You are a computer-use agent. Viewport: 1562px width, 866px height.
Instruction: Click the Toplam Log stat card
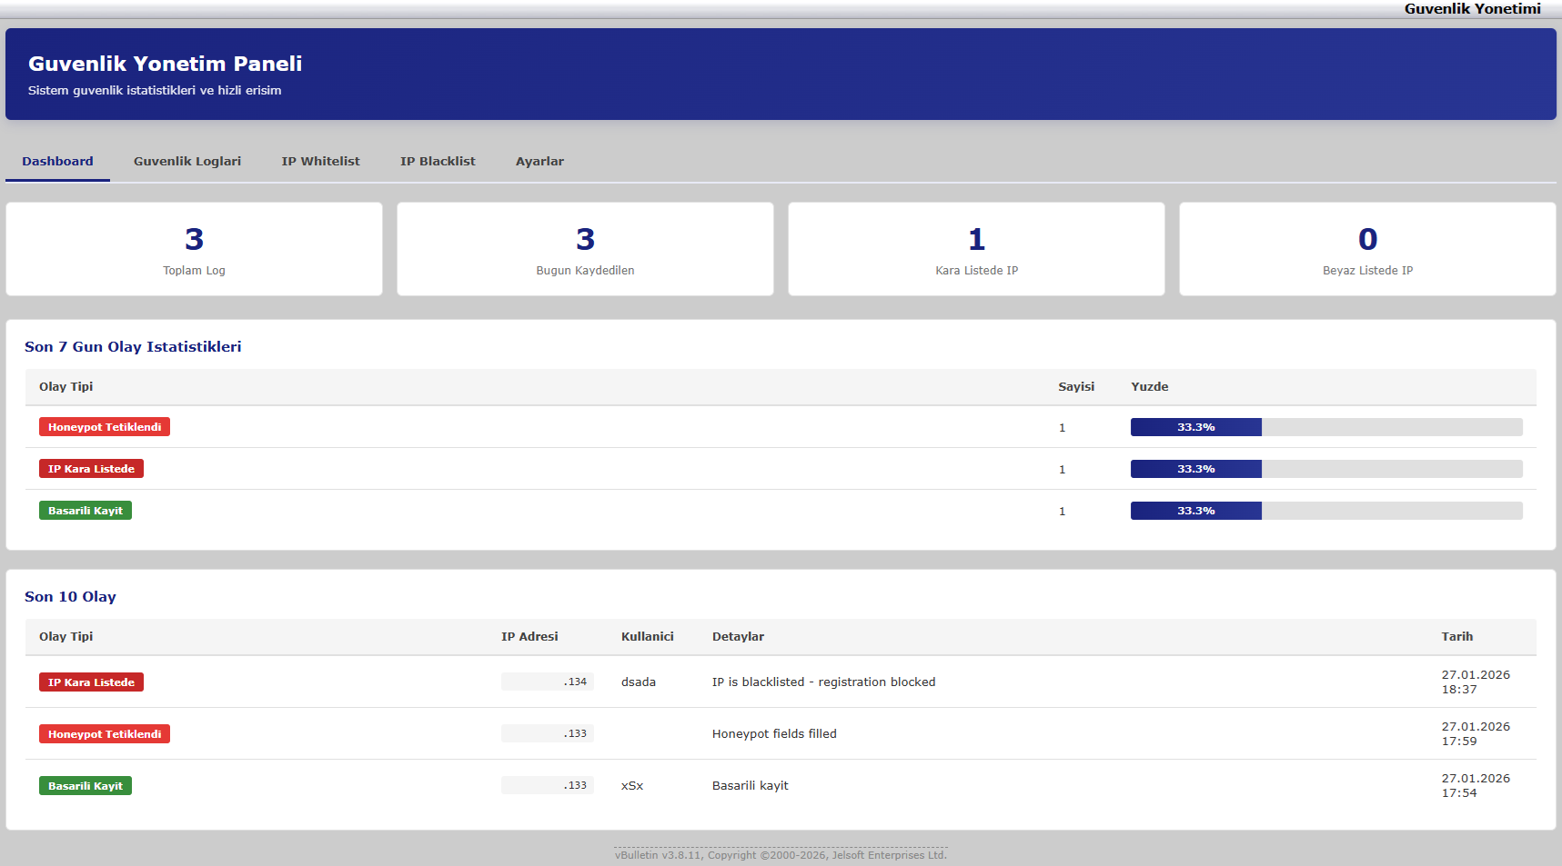(194, 249)
